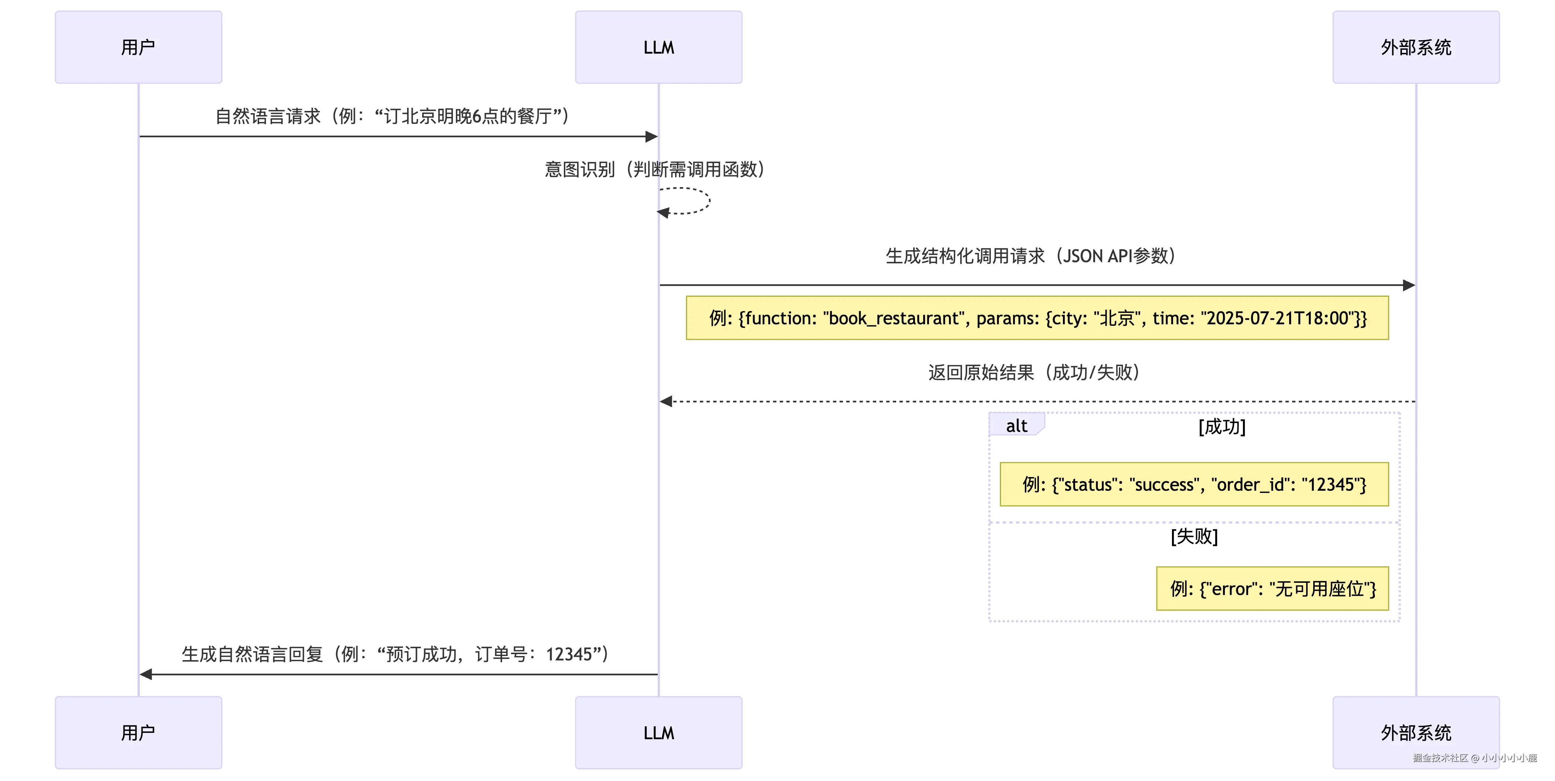
Task: Click the bottom LLM participant box
Action: [658, 732]
